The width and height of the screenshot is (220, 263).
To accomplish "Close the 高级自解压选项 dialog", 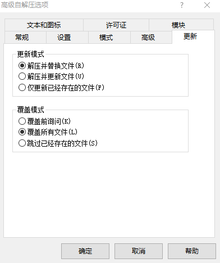I will (x=207, y=5).
